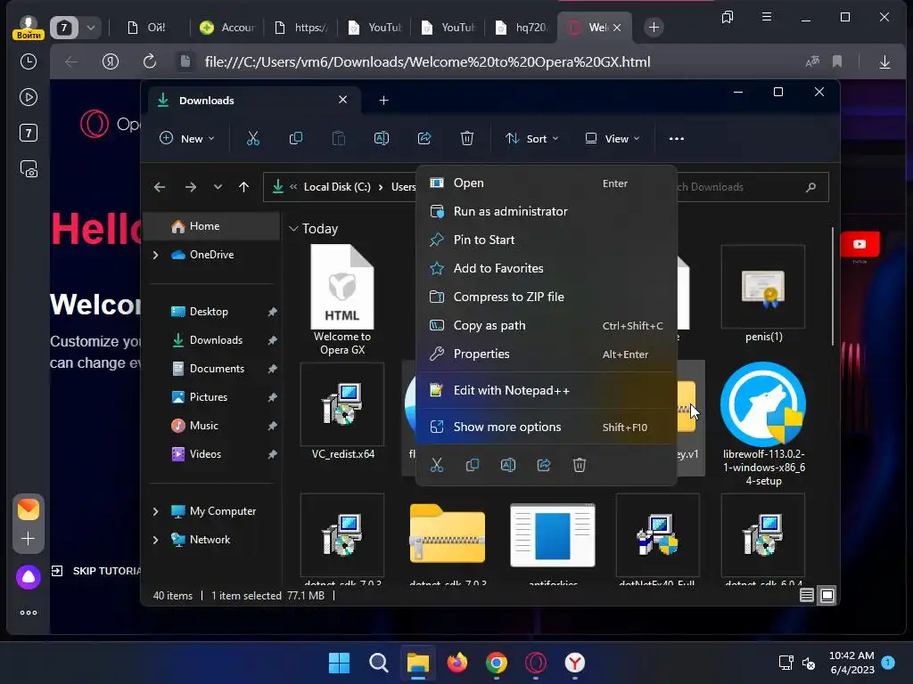Click screenshot capture icon in browser sidebar
The image size is (913, 684).
[x=28, y=168]
